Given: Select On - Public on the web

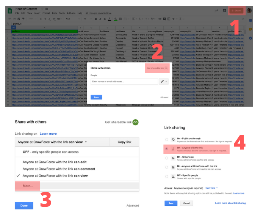Looking at the screenshot, I should 167,140.
